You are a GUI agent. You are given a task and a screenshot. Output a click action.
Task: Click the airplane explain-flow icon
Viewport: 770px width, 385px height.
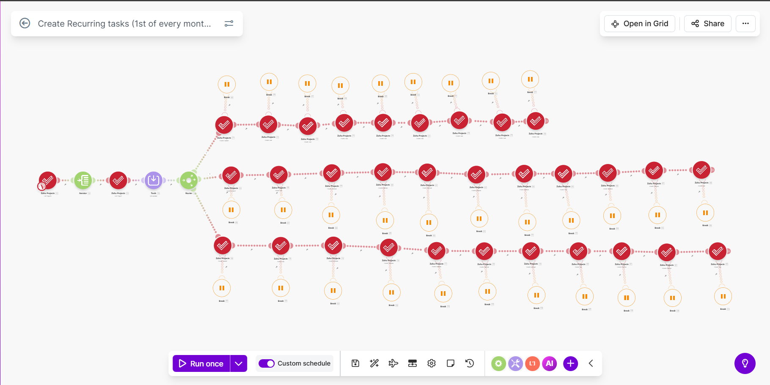tap(393, 363)
